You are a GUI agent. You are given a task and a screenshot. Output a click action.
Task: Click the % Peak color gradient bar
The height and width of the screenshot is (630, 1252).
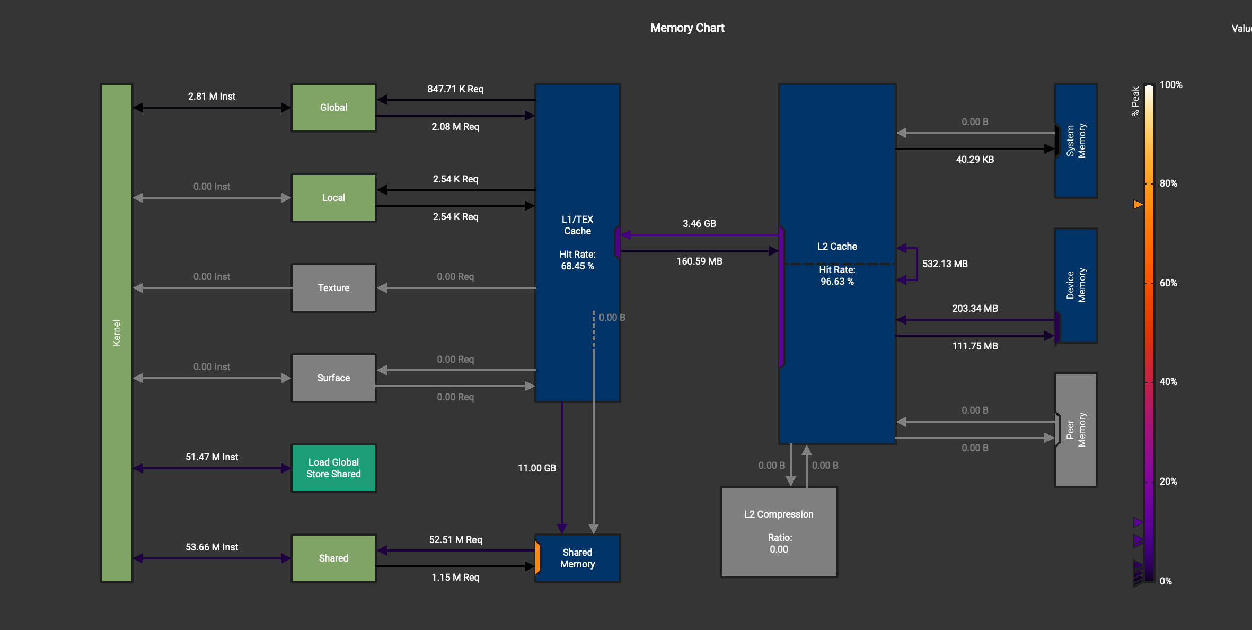pos(1149,333)
